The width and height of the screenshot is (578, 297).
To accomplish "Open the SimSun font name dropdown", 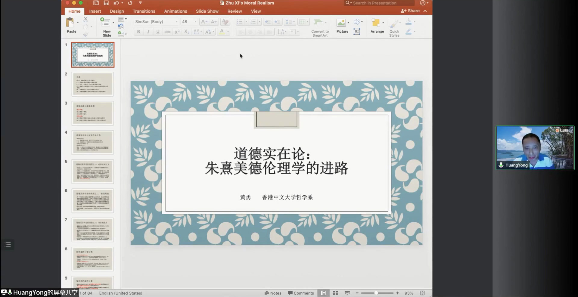I will click(176, 22).
